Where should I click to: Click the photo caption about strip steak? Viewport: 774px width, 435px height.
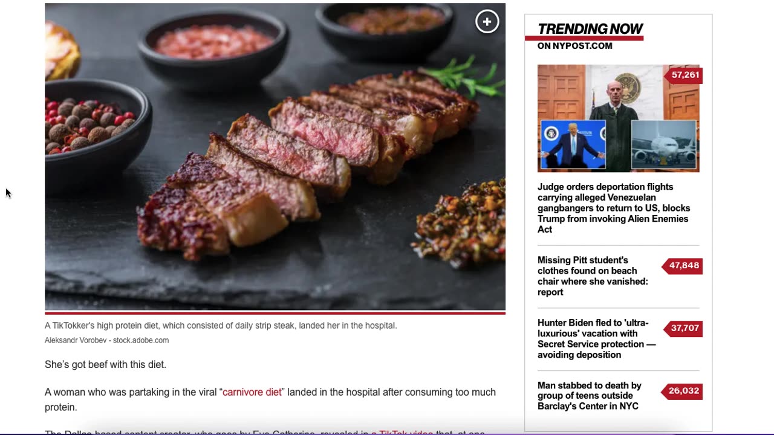coord(221,326)
